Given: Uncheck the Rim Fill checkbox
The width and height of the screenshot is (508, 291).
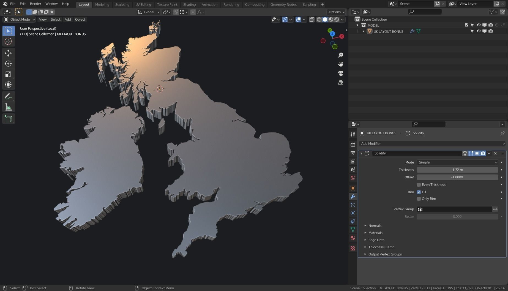Looking at the screenshot, I should click(419, 192).
